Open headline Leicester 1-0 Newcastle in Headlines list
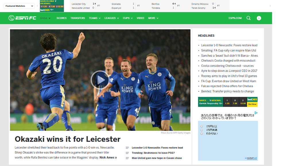The image size is (287, 166). [229, 45]
